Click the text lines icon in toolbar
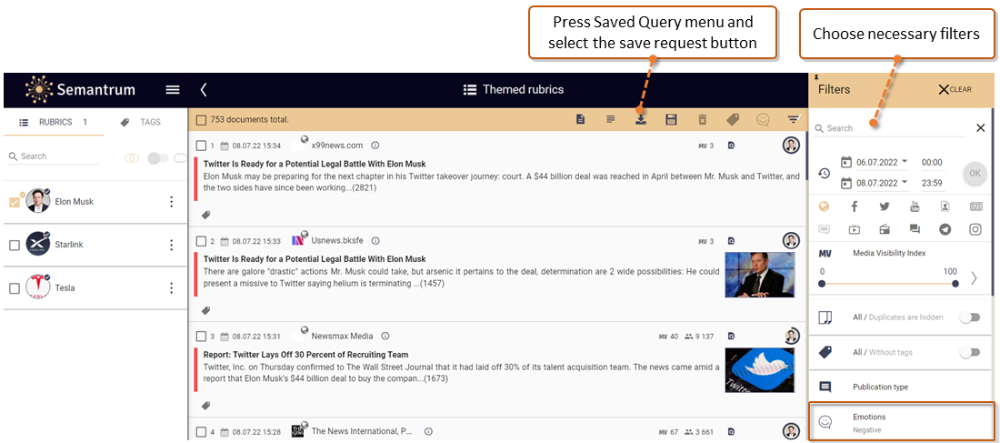 tap(611, 119)
